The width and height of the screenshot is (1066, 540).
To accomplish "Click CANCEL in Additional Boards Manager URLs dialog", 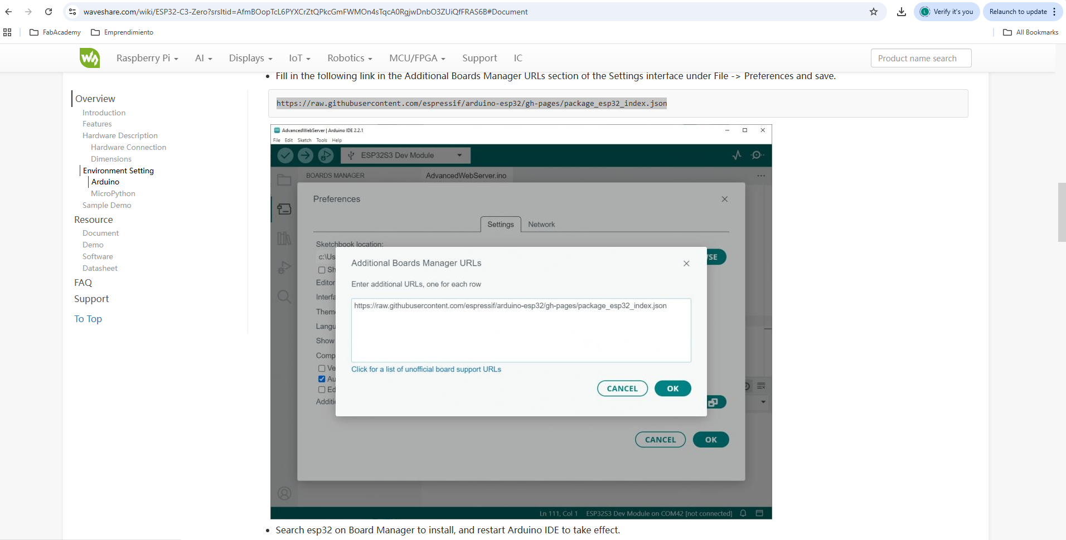I will pyautogui.click(x=622, y=388).
